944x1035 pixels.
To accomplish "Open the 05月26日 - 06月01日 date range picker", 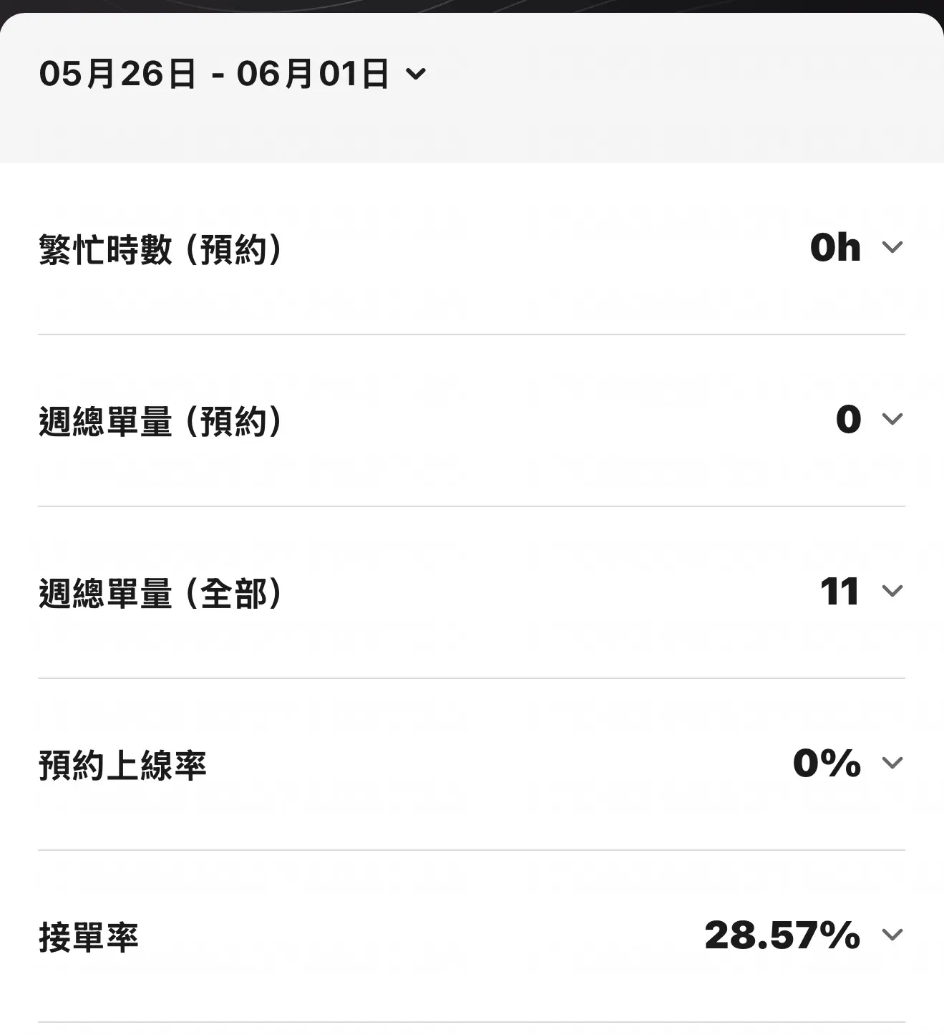I will 233,74.
